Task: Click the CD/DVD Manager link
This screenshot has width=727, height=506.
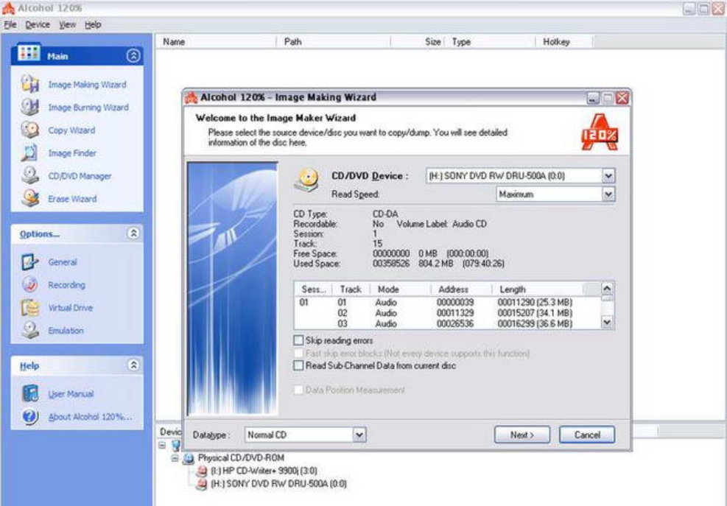Action: click(80, 176)
